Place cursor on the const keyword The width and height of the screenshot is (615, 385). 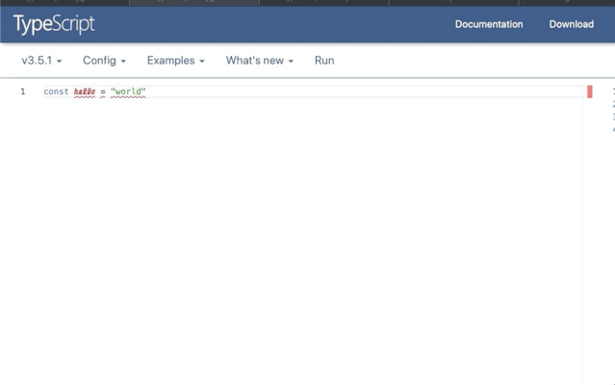pyautogui.click(x=56, y=91)
